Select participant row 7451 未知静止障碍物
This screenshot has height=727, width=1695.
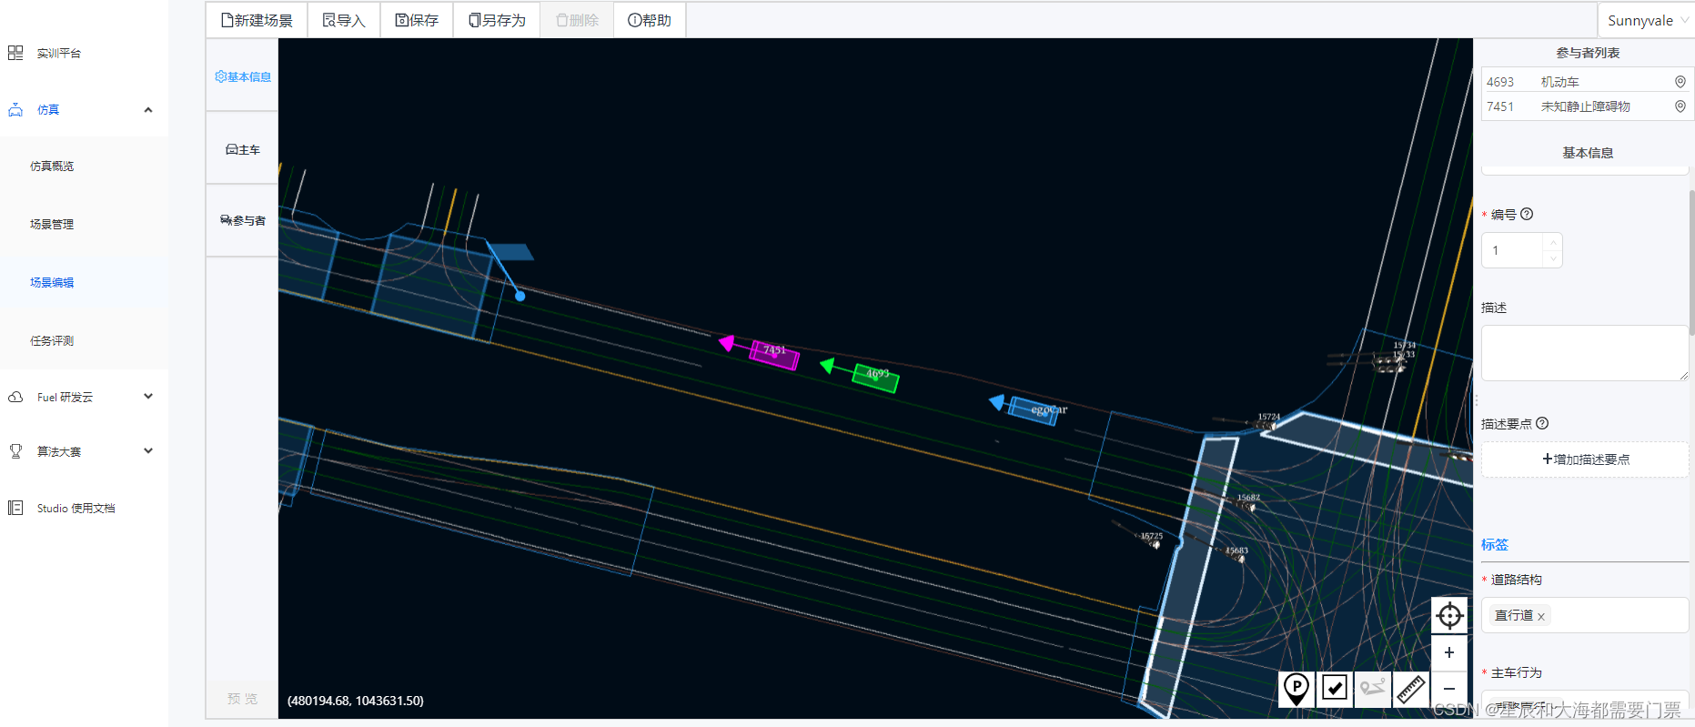(x=1585, y=106)
